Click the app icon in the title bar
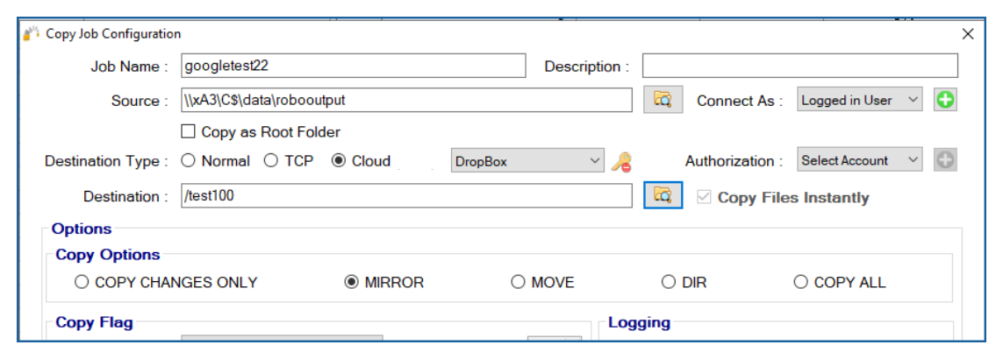The width and height of the screenshot is (1003, 359). tap(31, 34)
